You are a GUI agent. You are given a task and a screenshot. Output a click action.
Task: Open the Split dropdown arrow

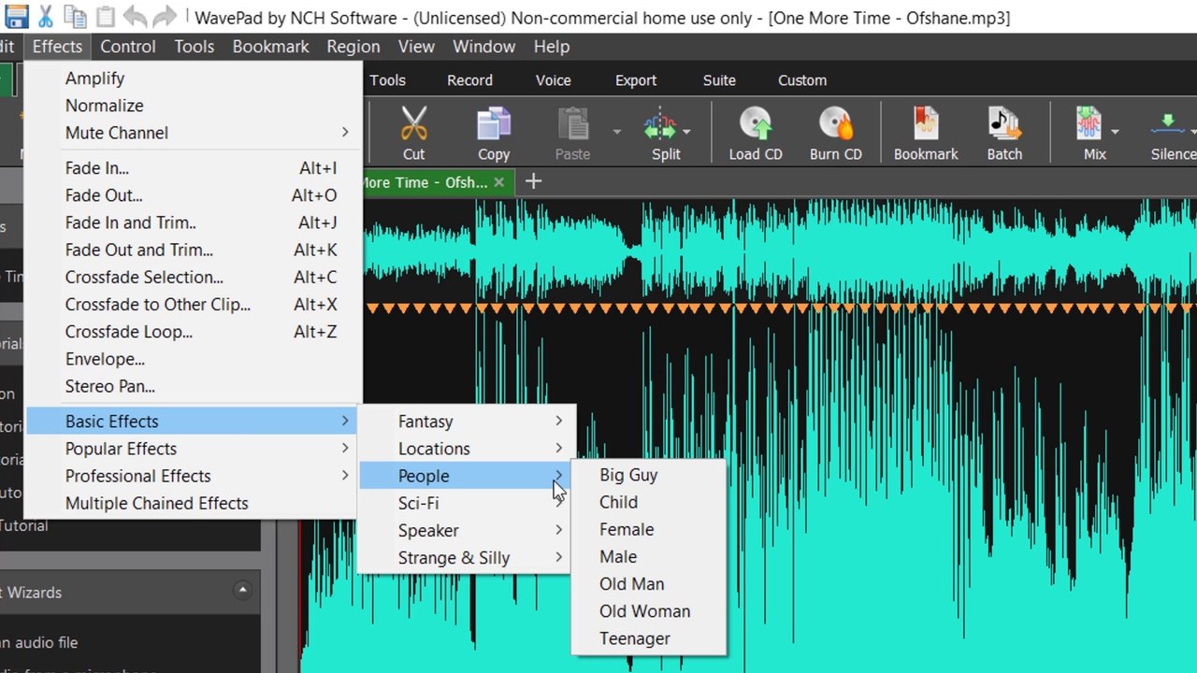click(686, 132)
